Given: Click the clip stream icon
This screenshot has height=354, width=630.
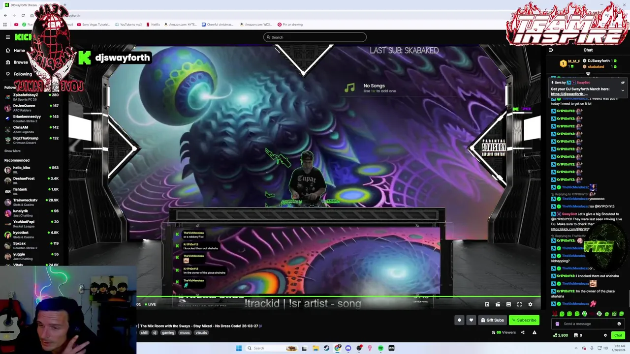Looking at the screenshot, I should 498,304.
